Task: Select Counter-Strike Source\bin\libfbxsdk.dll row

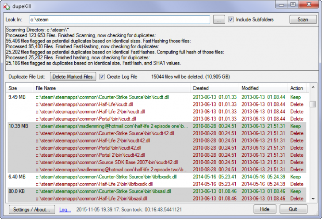Action: (157, 177)
